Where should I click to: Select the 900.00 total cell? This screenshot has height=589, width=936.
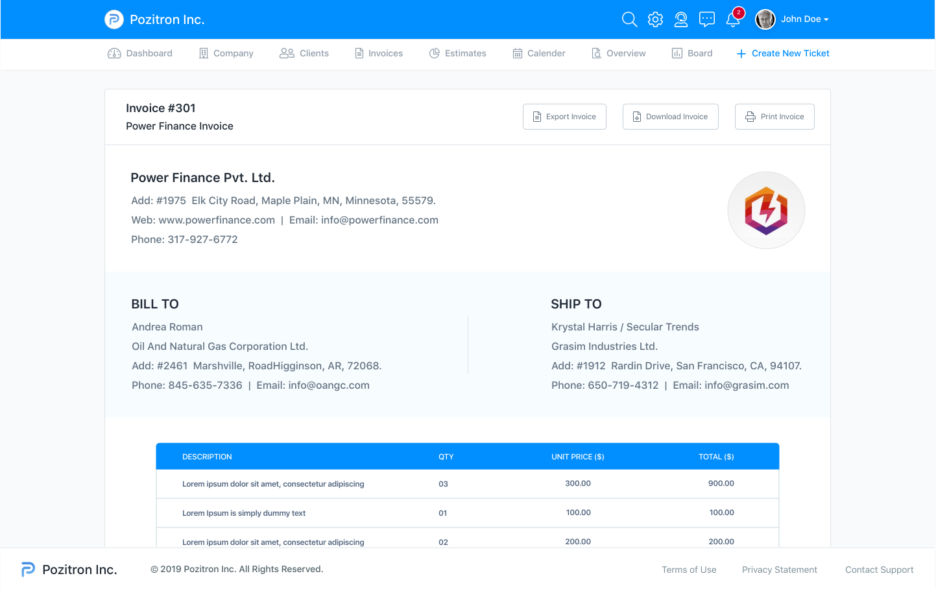tap(721, 483)
